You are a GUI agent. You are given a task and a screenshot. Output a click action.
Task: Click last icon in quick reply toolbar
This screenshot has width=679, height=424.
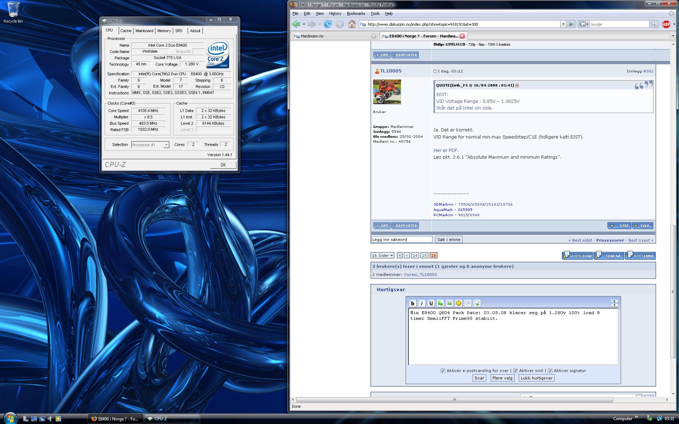[x=477, y=303]
